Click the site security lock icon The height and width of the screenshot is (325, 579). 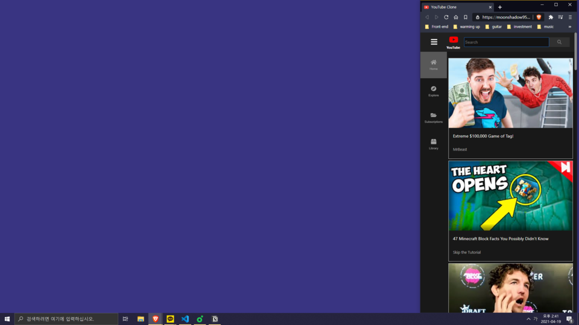point(478,17)
